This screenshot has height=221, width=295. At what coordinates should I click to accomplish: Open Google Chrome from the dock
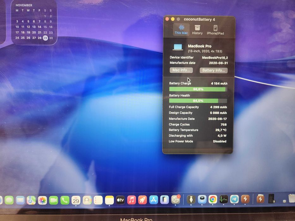[x=213, y=200]
